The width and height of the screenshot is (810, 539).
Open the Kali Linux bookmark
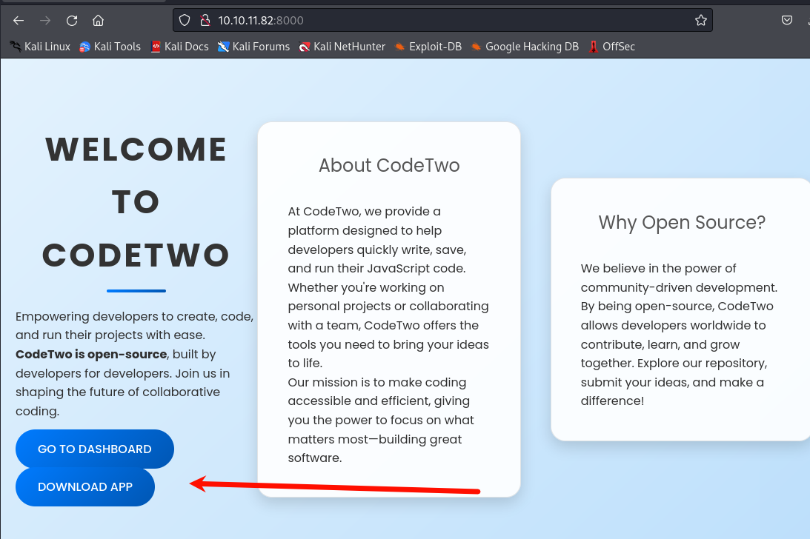click(x=40, y=47)
